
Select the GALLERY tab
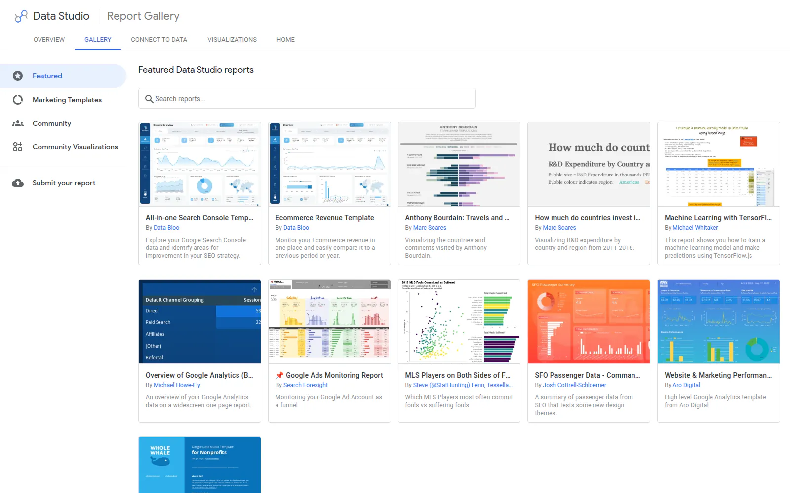(x=98, y=40)
